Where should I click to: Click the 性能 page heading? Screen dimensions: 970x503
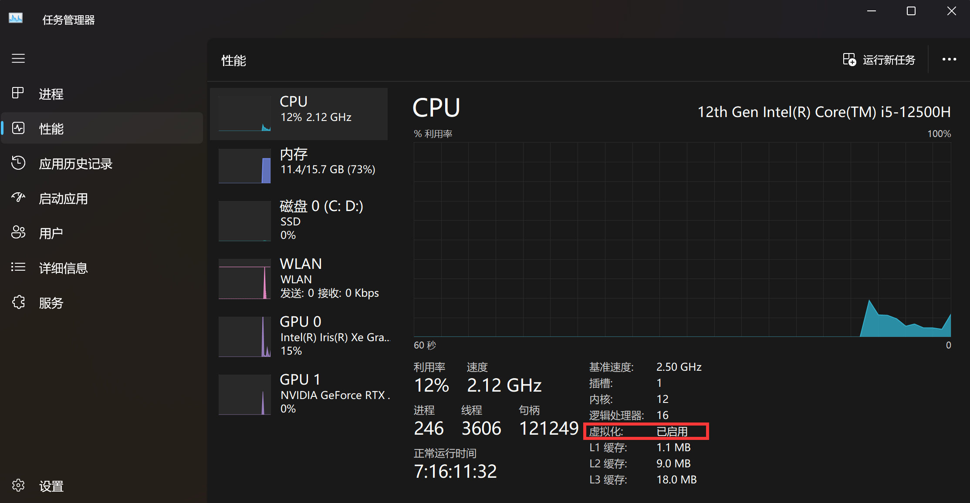(x=233, y=60)
